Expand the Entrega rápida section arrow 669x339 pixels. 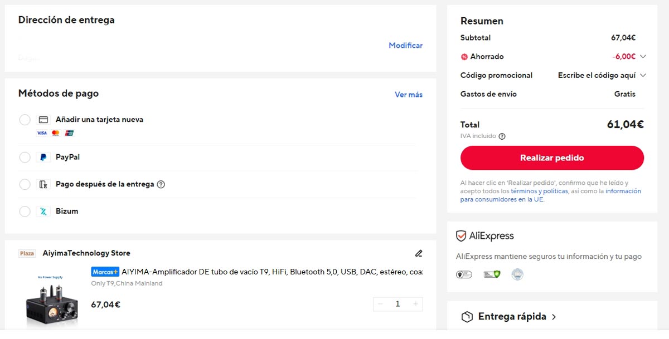point(554,317)
